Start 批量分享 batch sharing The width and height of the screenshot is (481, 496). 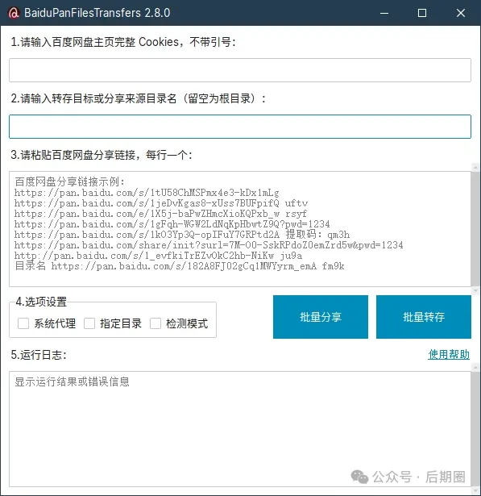pos(321,317)
